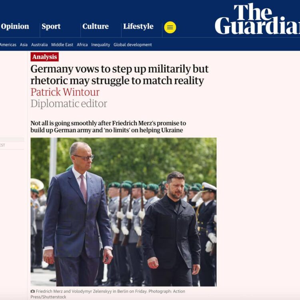Open Asia news subsection
The height and width of the screenshot is (300, 300).
pyautogui.click(x=24, y=45)
